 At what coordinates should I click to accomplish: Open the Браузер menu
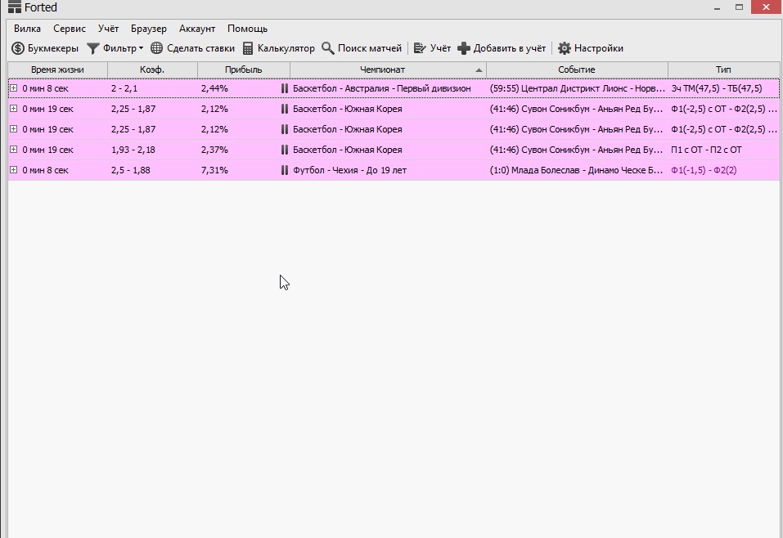tap(149, 29)
